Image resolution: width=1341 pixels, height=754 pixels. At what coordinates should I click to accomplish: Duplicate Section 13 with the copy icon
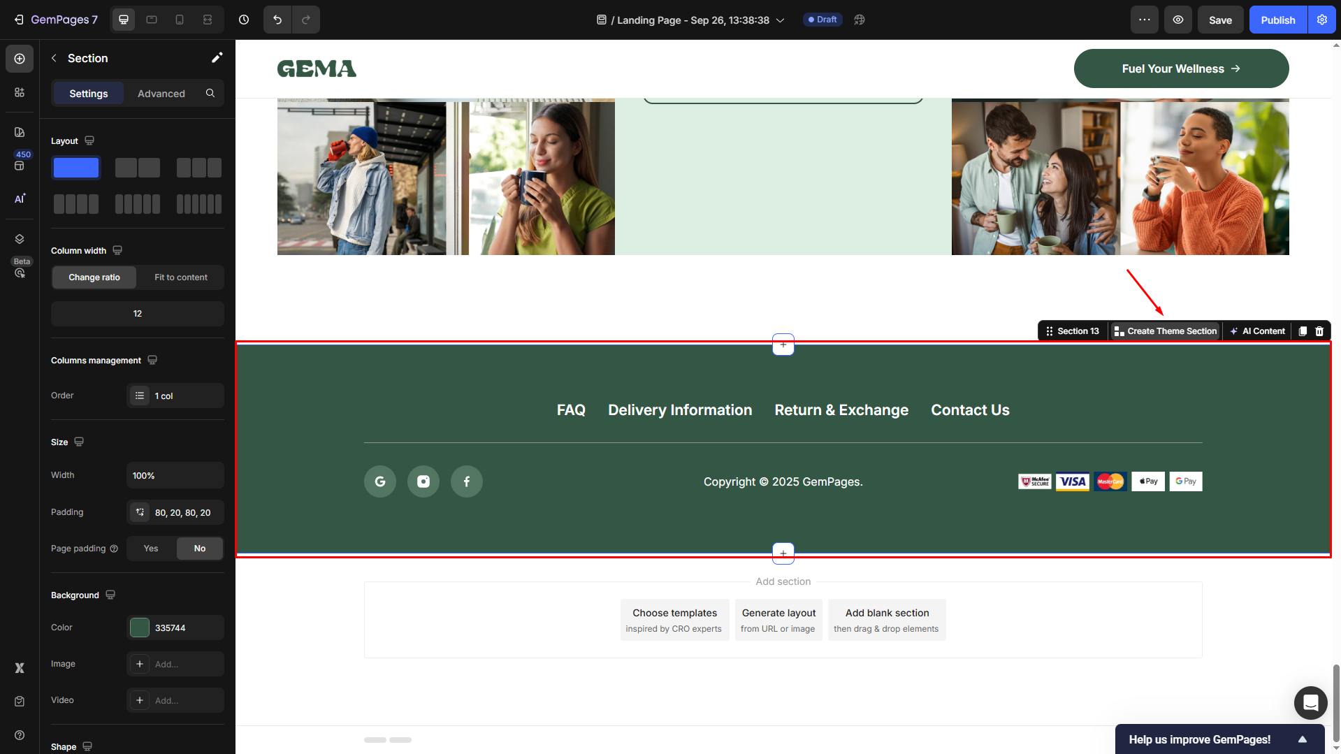(1303, 331)
